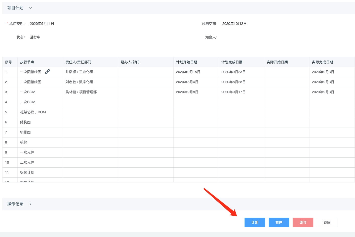Screen dimensions: 355x237
Task: Click the 状态 value 进行中
Action: 35,37
